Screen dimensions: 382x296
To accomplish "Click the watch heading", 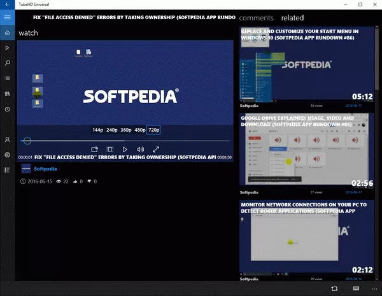I will click(28, 32).
